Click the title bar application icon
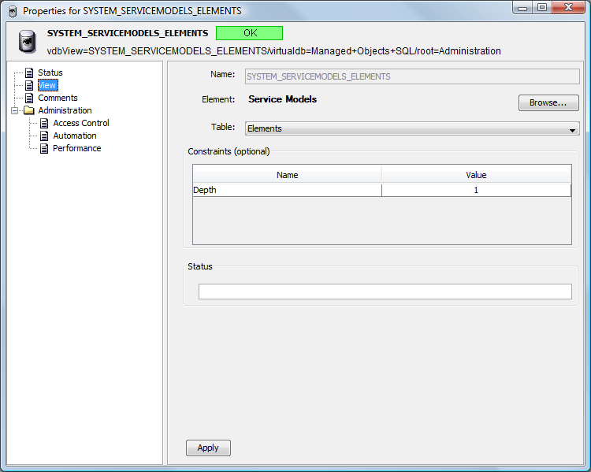 [13, 12]
